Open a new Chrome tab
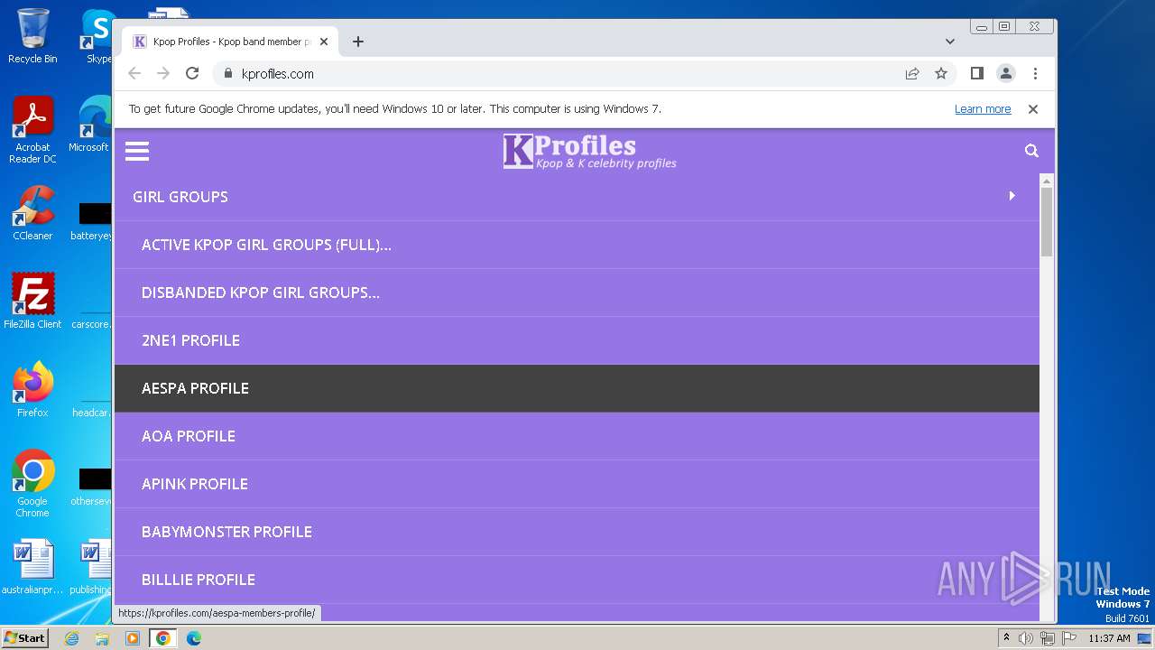 click(x=358, y=42)
